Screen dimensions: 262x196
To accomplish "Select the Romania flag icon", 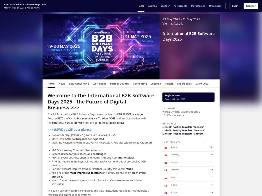I will click(166, 170).
